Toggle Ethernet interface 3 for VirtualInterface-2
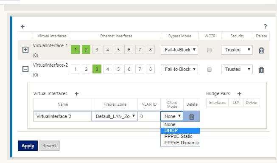The height and width of the screenshot is (163, 277). pyautogui.click(x=97, y=69)
